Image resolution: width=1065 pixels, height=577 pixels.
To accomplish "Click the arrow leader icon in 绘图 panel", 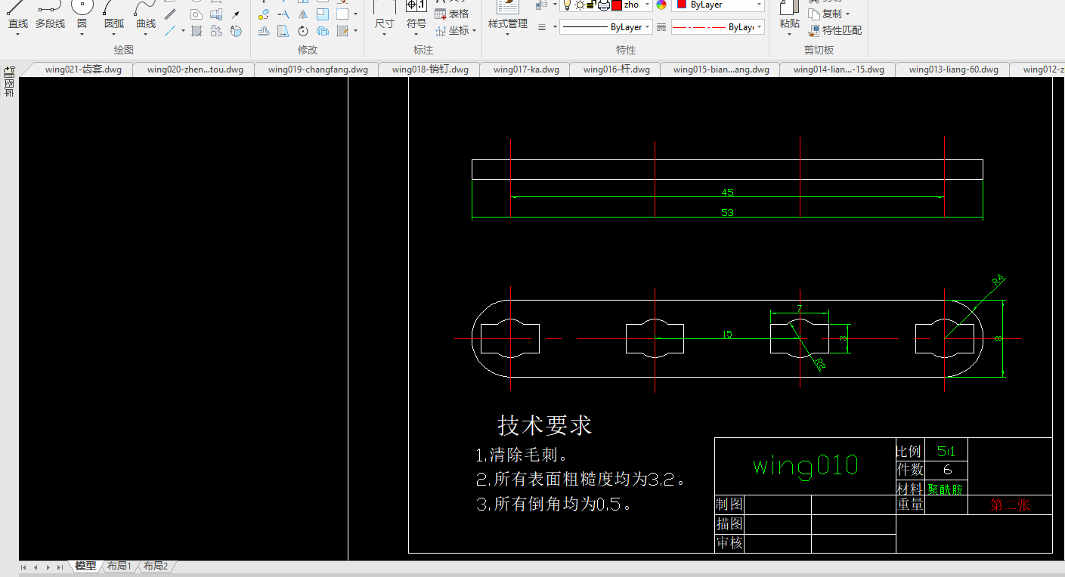I will click(236, 14).
